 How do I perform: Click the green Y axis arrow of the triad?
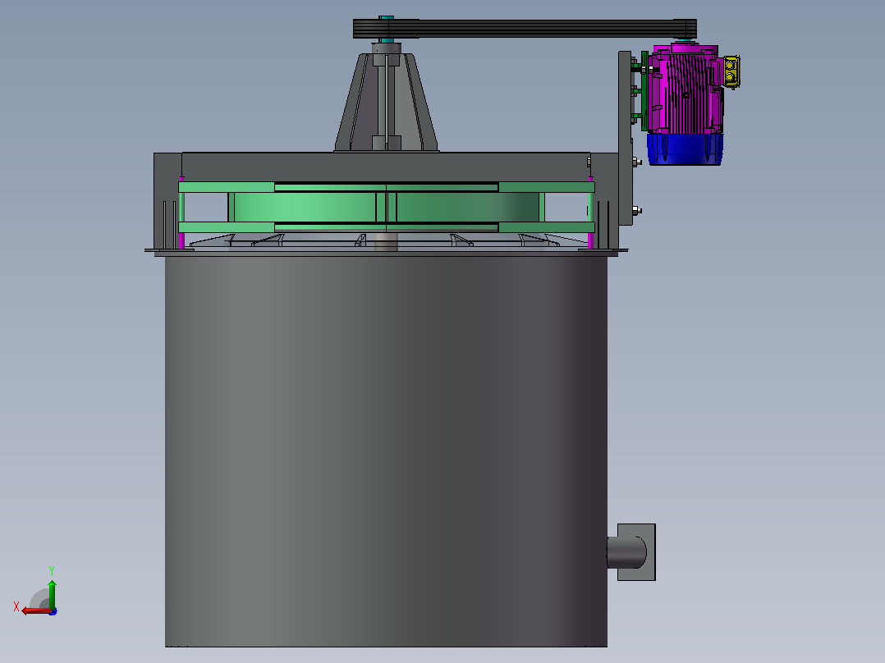(x=52, y=593)
